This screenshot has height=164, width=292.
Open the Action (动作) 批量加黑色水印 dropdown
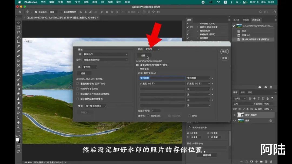(x=105, y=60)
